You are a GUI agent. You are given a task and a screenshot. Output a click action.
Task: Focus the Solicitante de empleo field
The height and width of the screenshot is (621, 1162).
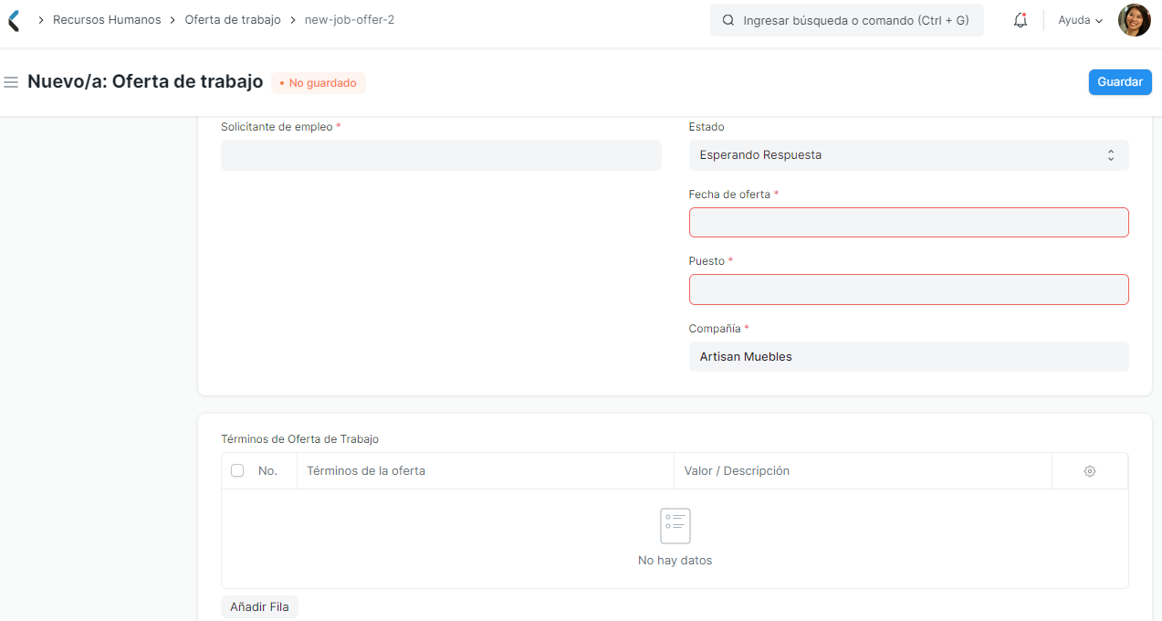pos(441,155)
